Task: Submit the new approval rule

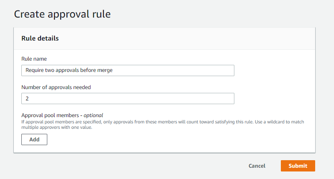Action: [298, 166]
